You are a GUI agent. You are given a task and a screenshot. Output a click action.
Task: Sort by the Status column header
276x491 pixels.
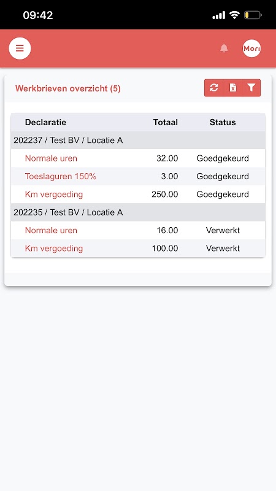(x=223, y=122)
